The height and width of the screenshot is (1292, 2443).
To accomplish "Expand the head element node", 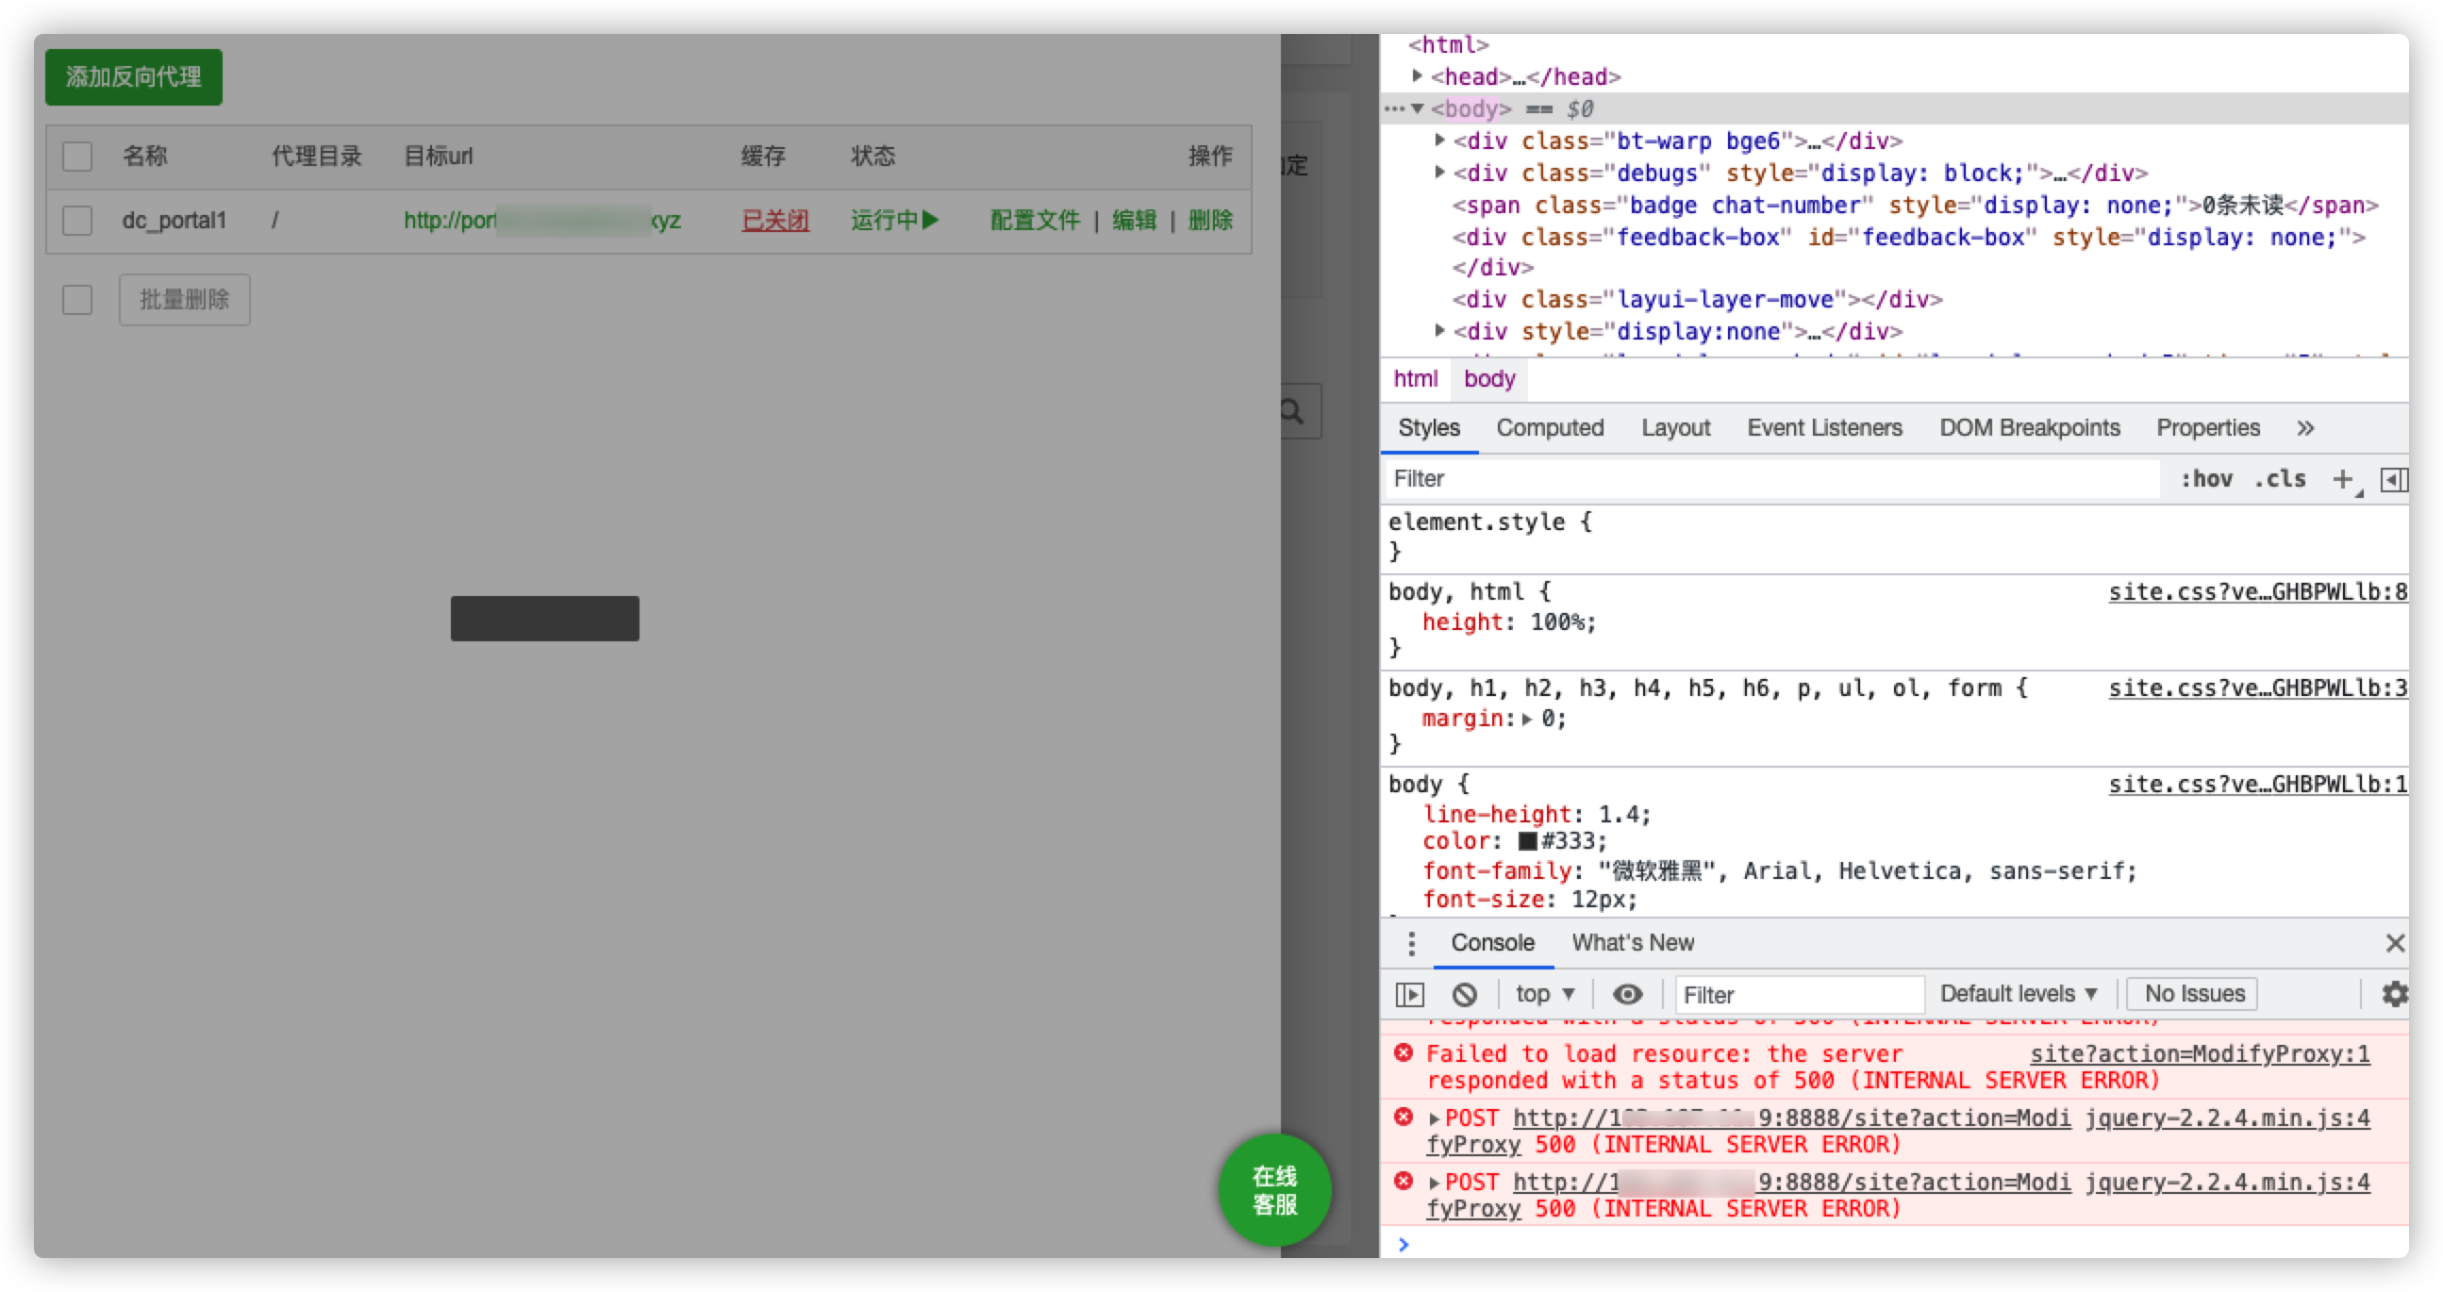I will 1417,75.
